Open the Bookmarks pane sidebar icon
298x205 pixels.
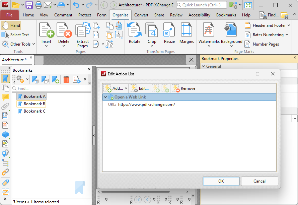tap(5, 78)
